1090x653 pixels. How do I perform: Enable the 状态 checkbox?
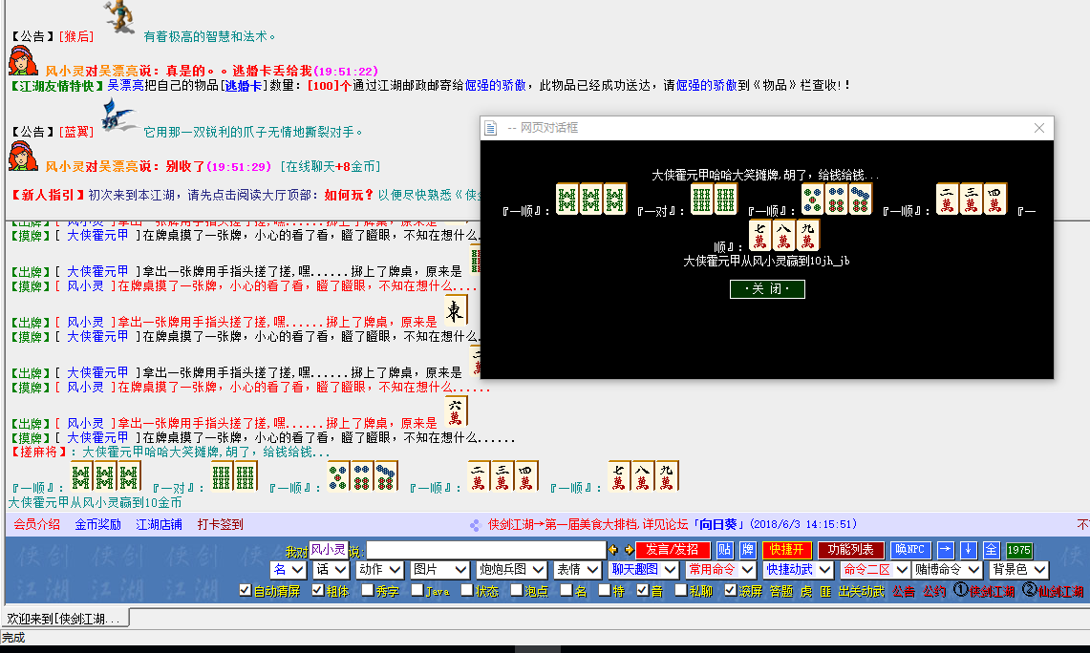click(x=467, y=590)
